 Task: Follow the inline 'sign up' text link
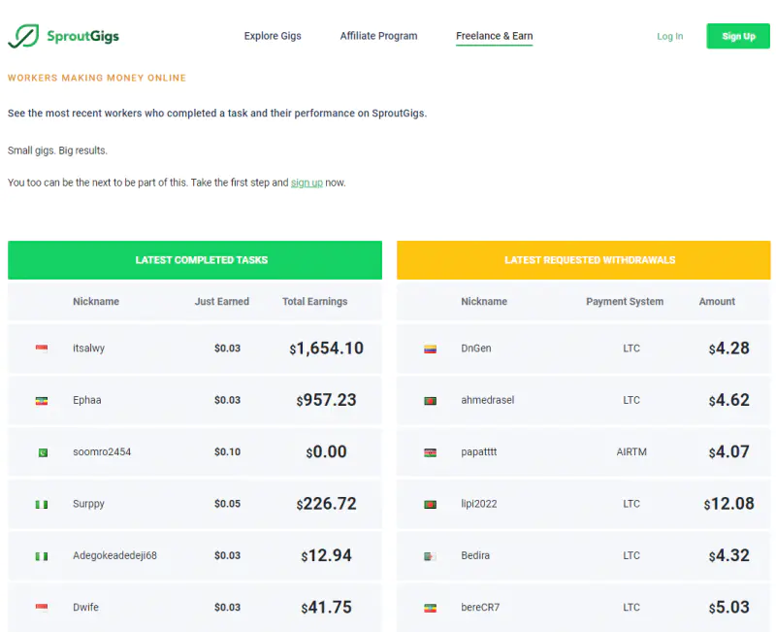coord(307,183)
